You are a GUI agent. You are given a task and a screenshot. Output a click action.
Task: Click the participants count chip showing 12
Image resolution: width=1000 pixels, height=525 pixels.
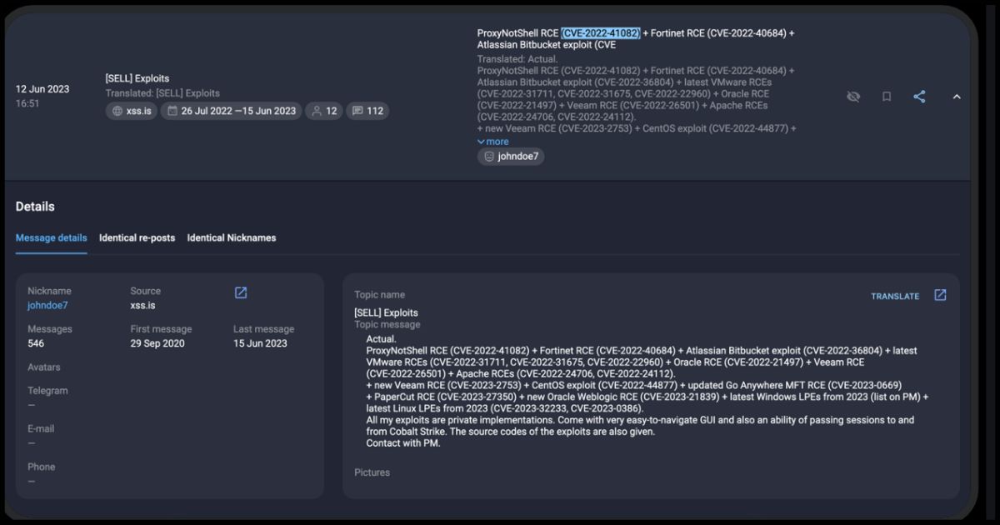(323, 111)
